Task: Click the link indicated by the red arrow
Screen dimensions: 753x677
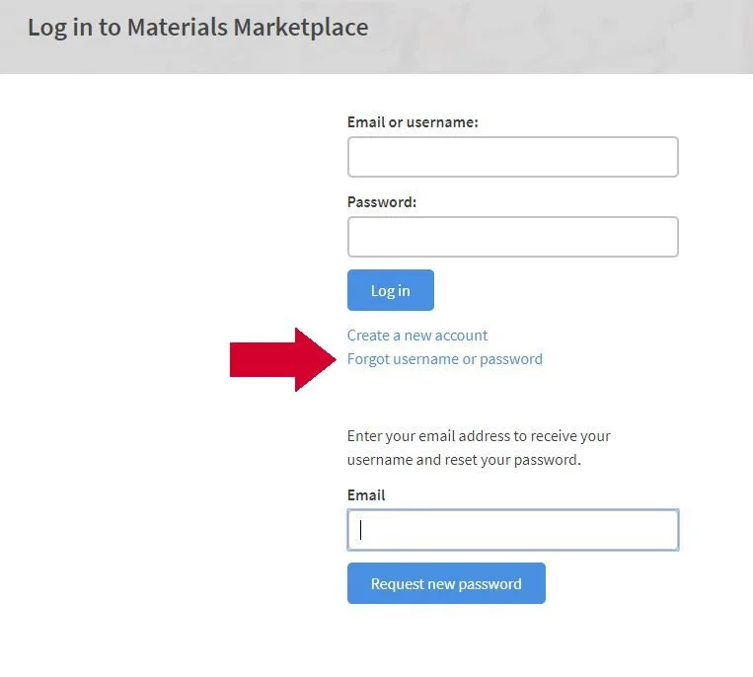Action: [445, 359]
